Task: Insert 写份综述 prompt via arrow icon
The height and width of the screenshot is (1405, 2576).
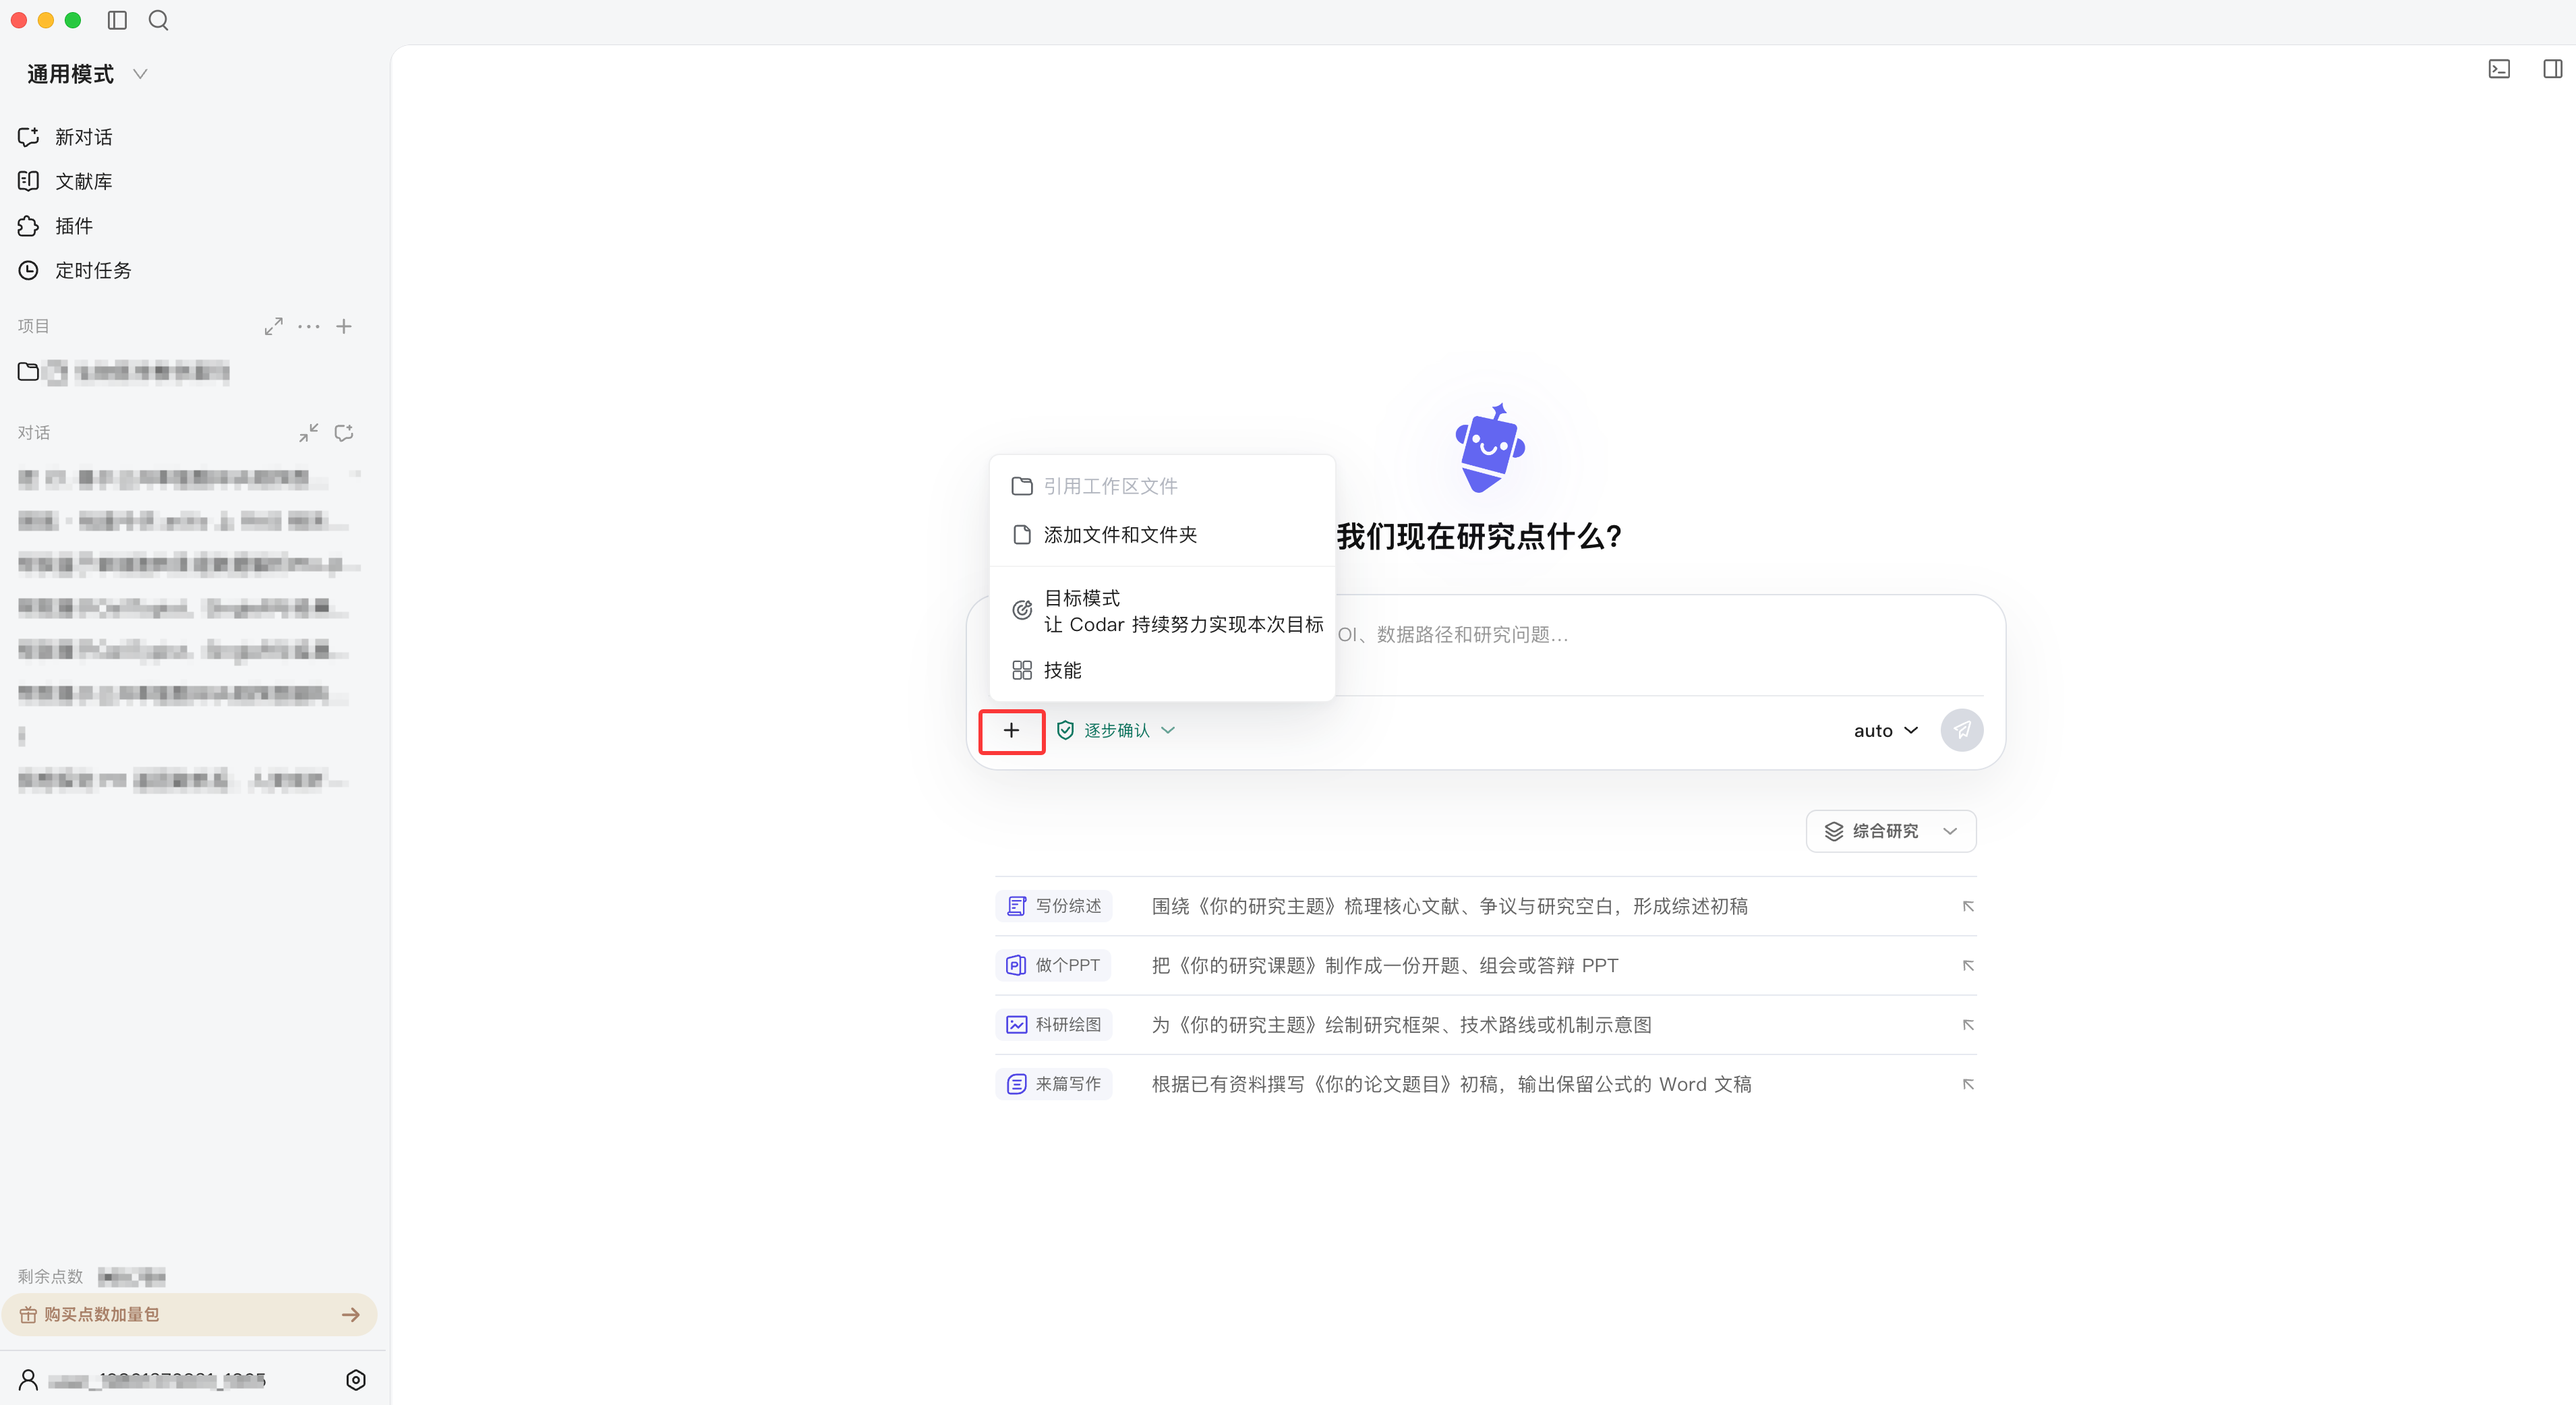Action: (1968, 906)
